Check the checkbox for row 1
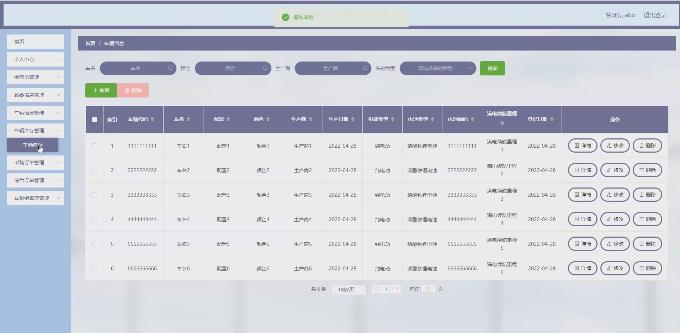The image size is (680, 333). [x=94, y=146]
